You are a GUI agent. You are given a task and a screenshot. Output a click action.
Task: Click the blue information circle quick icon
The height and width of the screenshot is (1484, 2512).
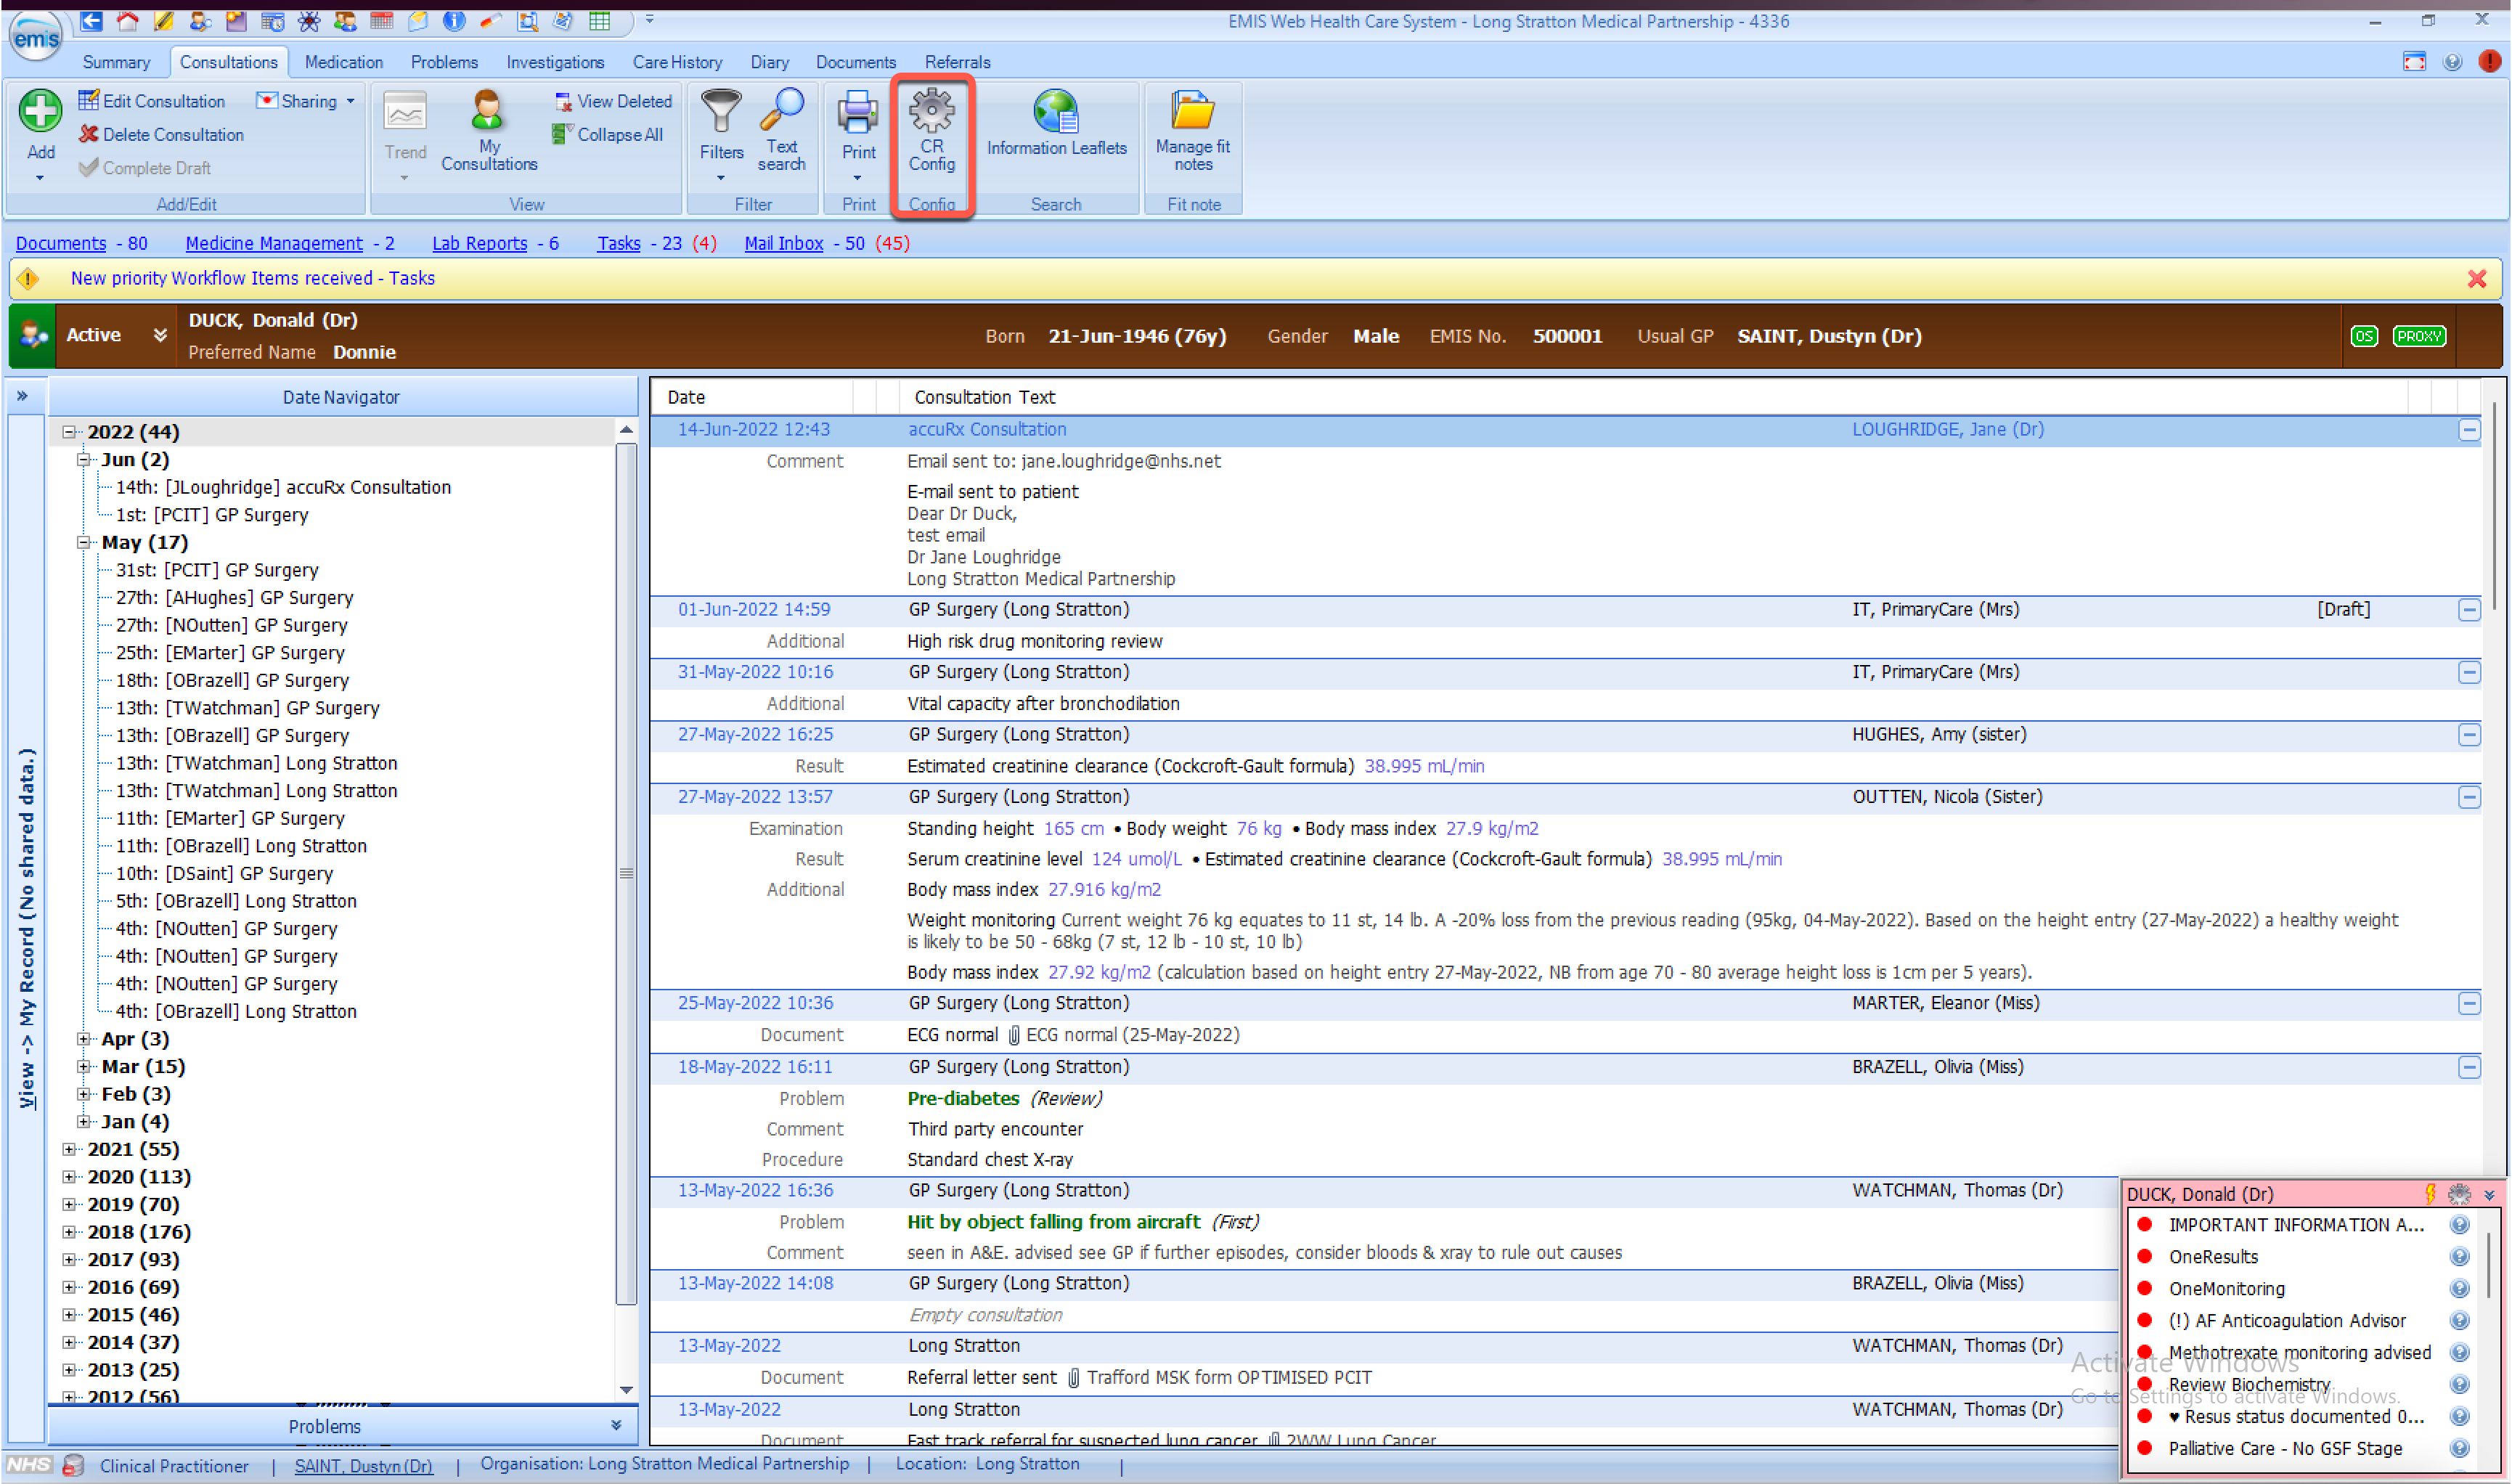454,20
